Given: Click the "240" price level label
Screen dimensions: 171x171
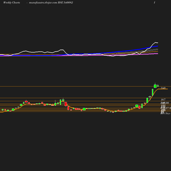Looking at the screenshot, I should pos(163,88).
